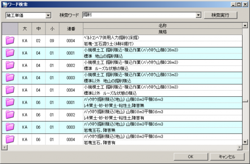
Task: Open folder icon in row KA 04 01 0002
Action: click(x=10, y=65)
